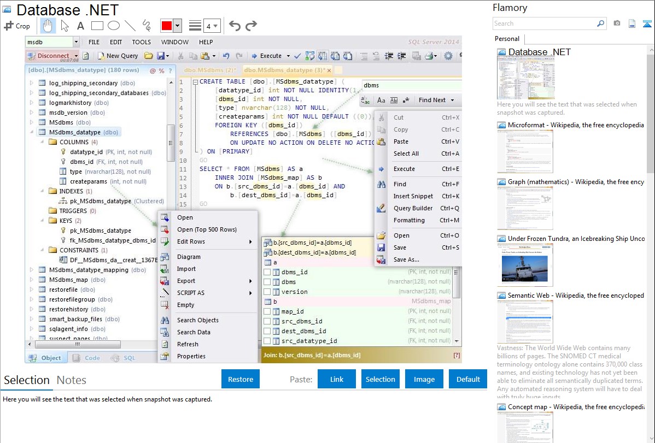The height and width of the screenshot is (443, 655).
Task: Undo the last annotation
Action: pos(235,26)
